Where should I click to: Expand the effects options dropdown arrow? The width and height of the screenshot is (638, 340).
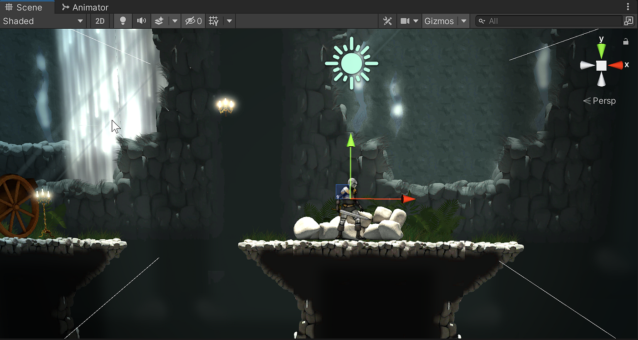click(x=175, y=21)
